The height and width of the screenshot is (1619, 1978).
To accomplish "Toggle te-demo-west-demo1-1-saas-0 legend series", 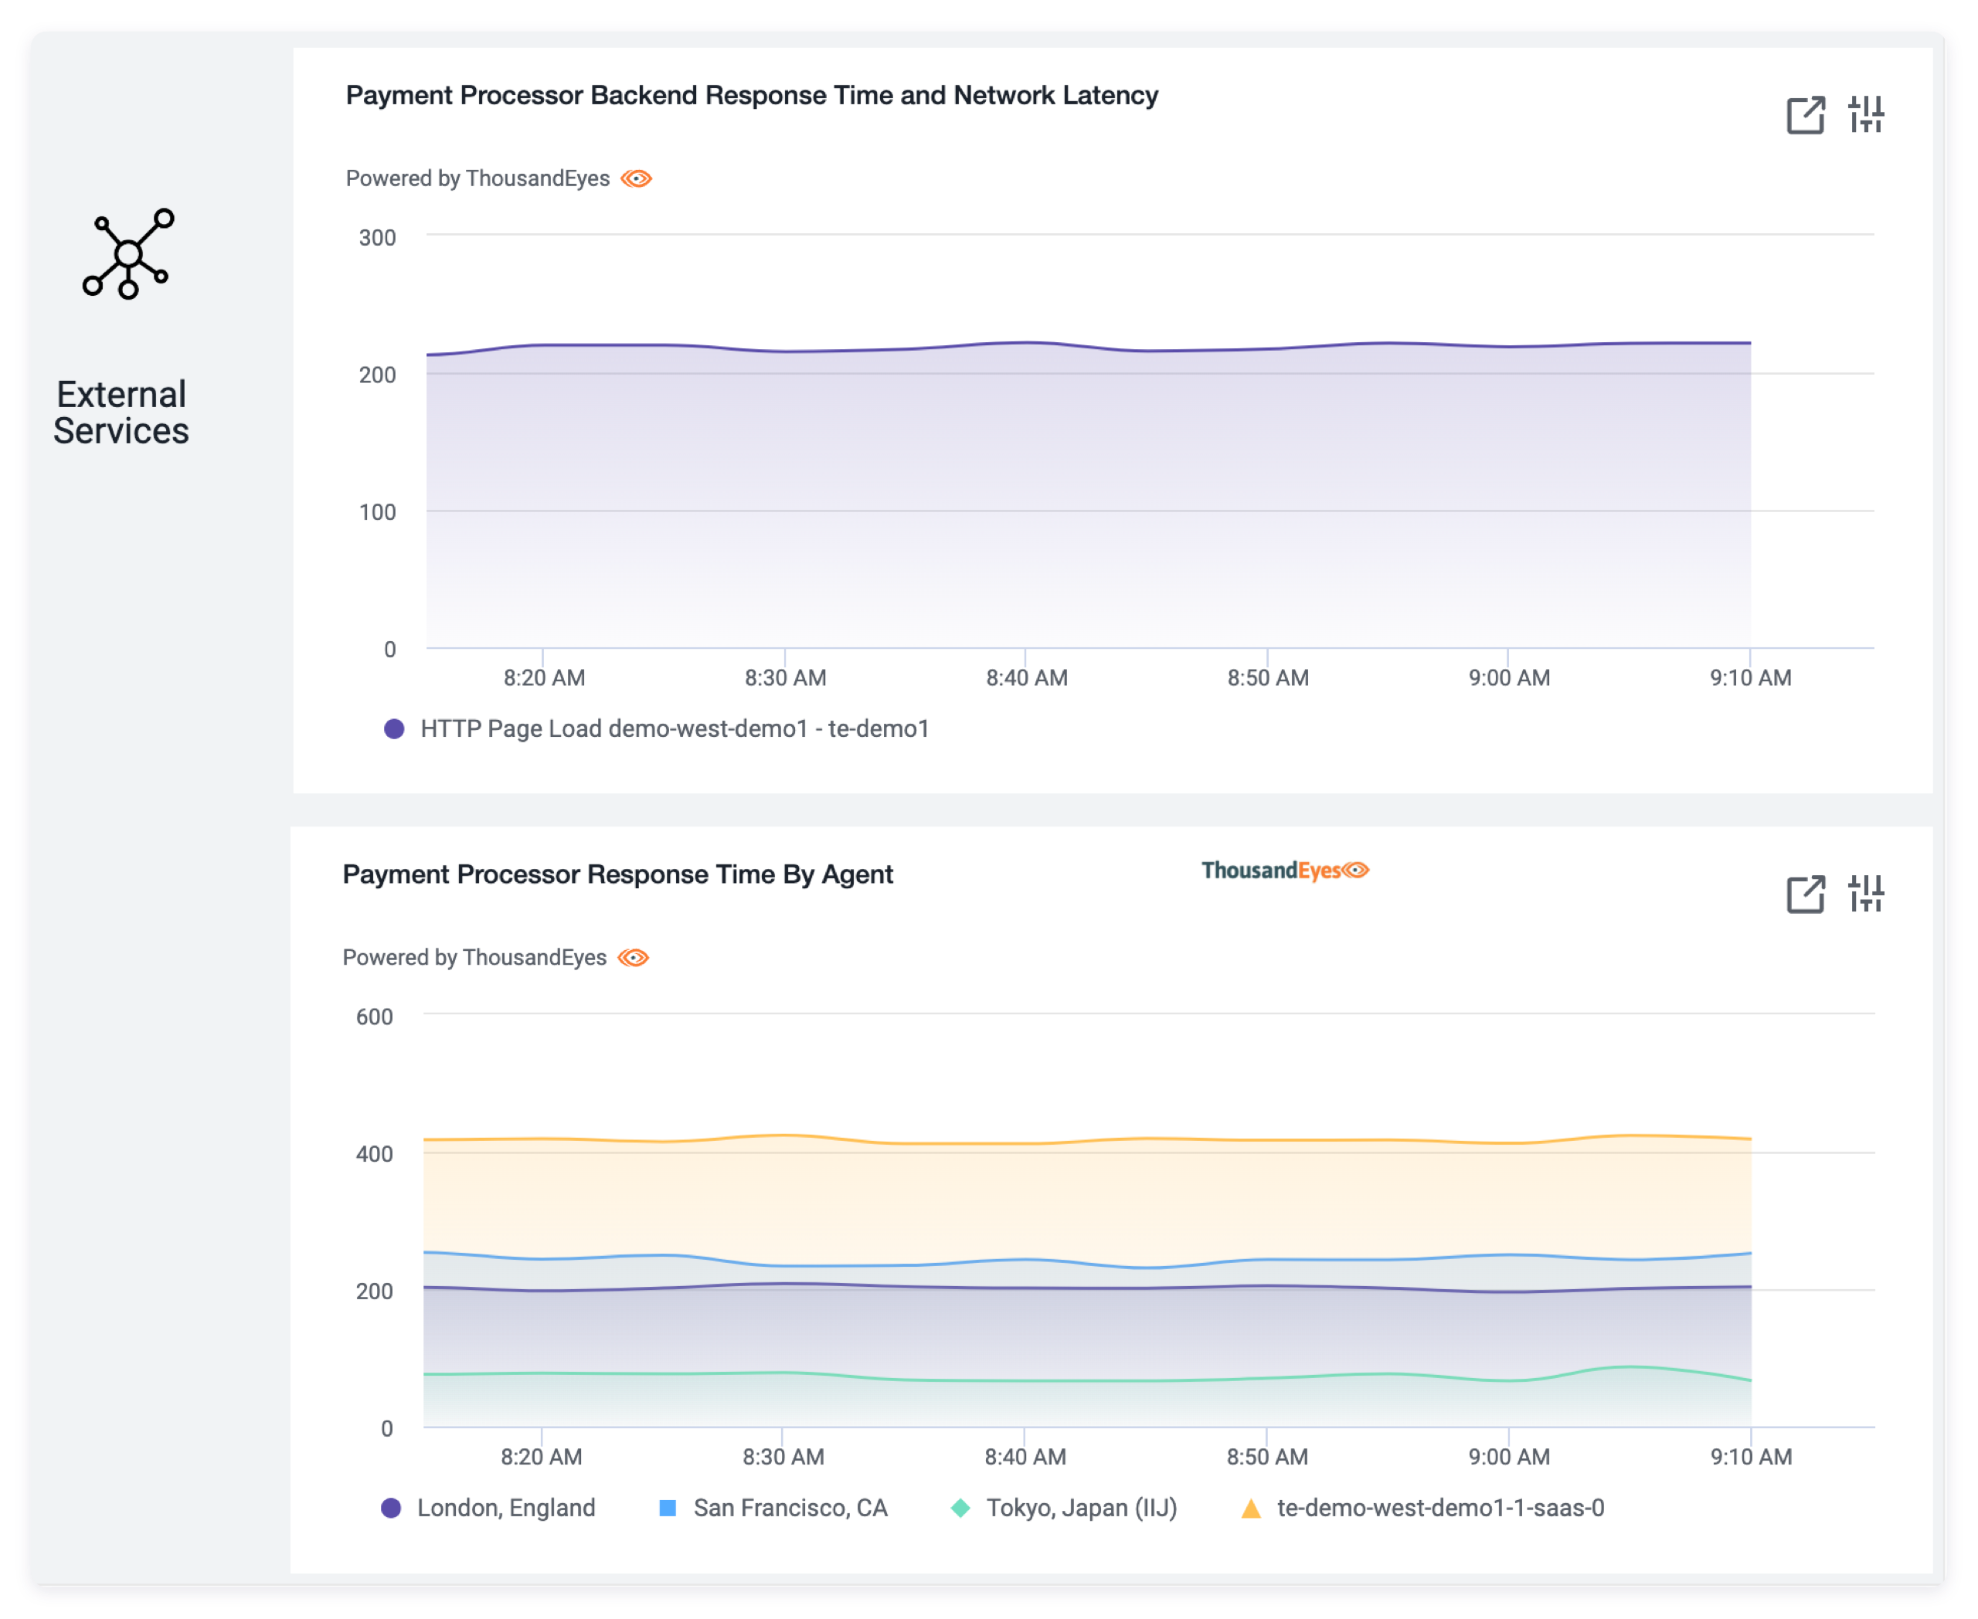I will (1423, 1508).
